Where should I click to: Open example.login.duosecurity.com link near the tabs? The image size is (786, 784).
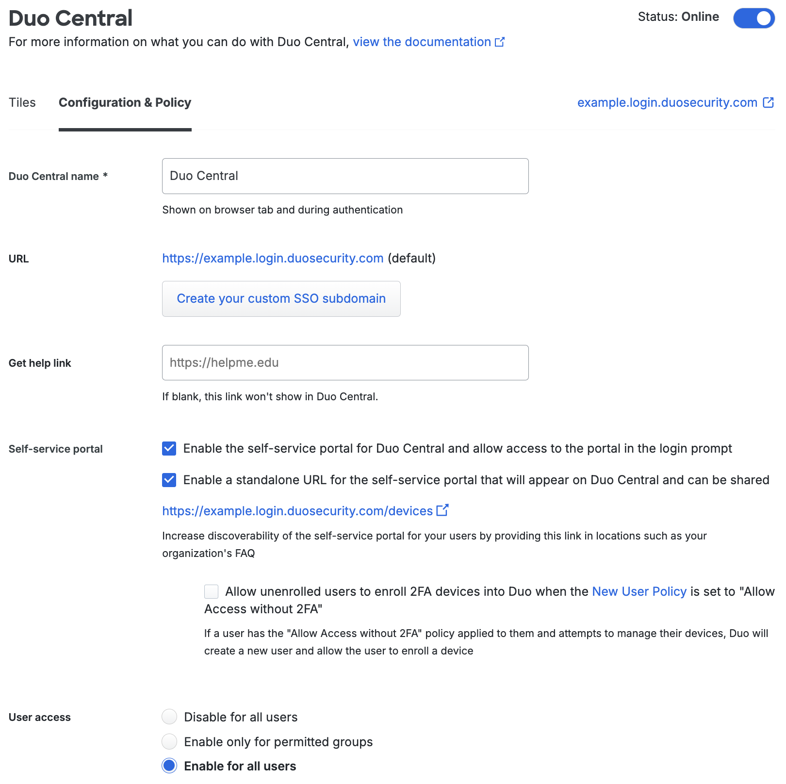667,103
